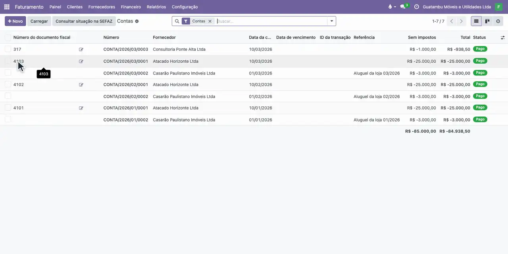
Task: Click the Faturamento app title
Action: [x=29, y=7]
